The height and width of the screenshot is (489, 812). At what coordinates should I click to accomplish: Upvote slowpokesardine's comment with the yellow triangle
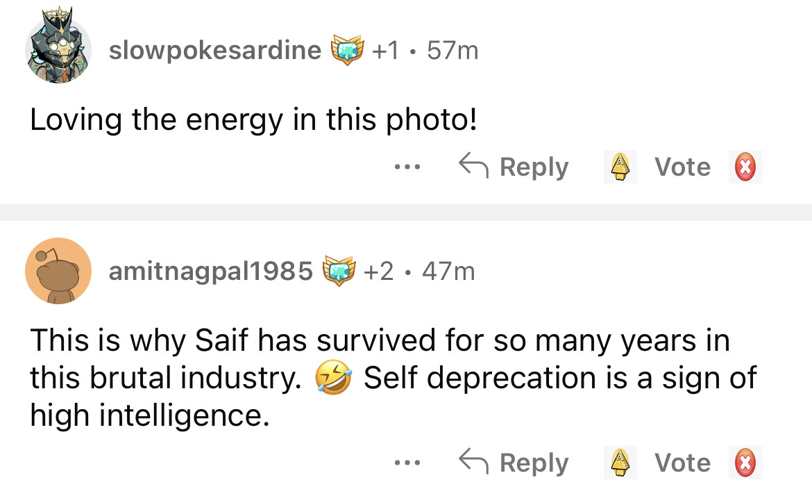(619, 167)
